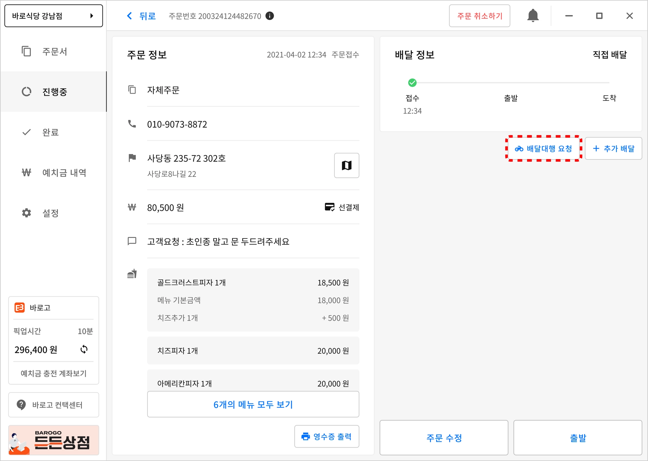Image resolution: width=648 pixels, height=461 pixels.
Task: Click the 출발 departure button
Action: tap(577, 438)
